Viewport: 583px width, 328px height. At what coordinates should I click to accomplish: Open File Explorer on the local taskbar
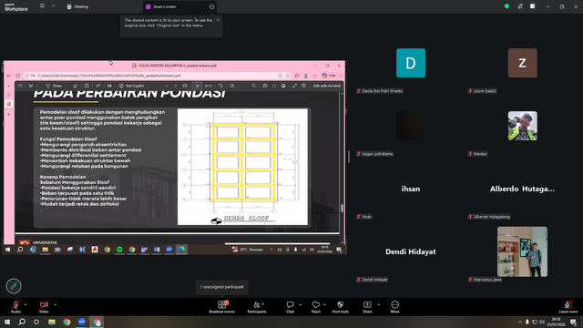click(52, 322)
